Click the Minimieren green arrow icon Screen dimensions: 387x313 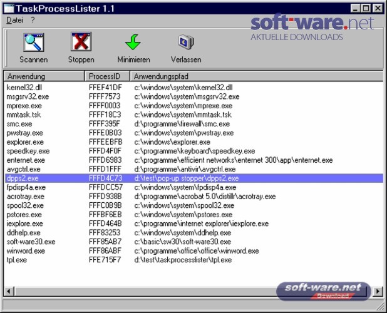point(133,42)
